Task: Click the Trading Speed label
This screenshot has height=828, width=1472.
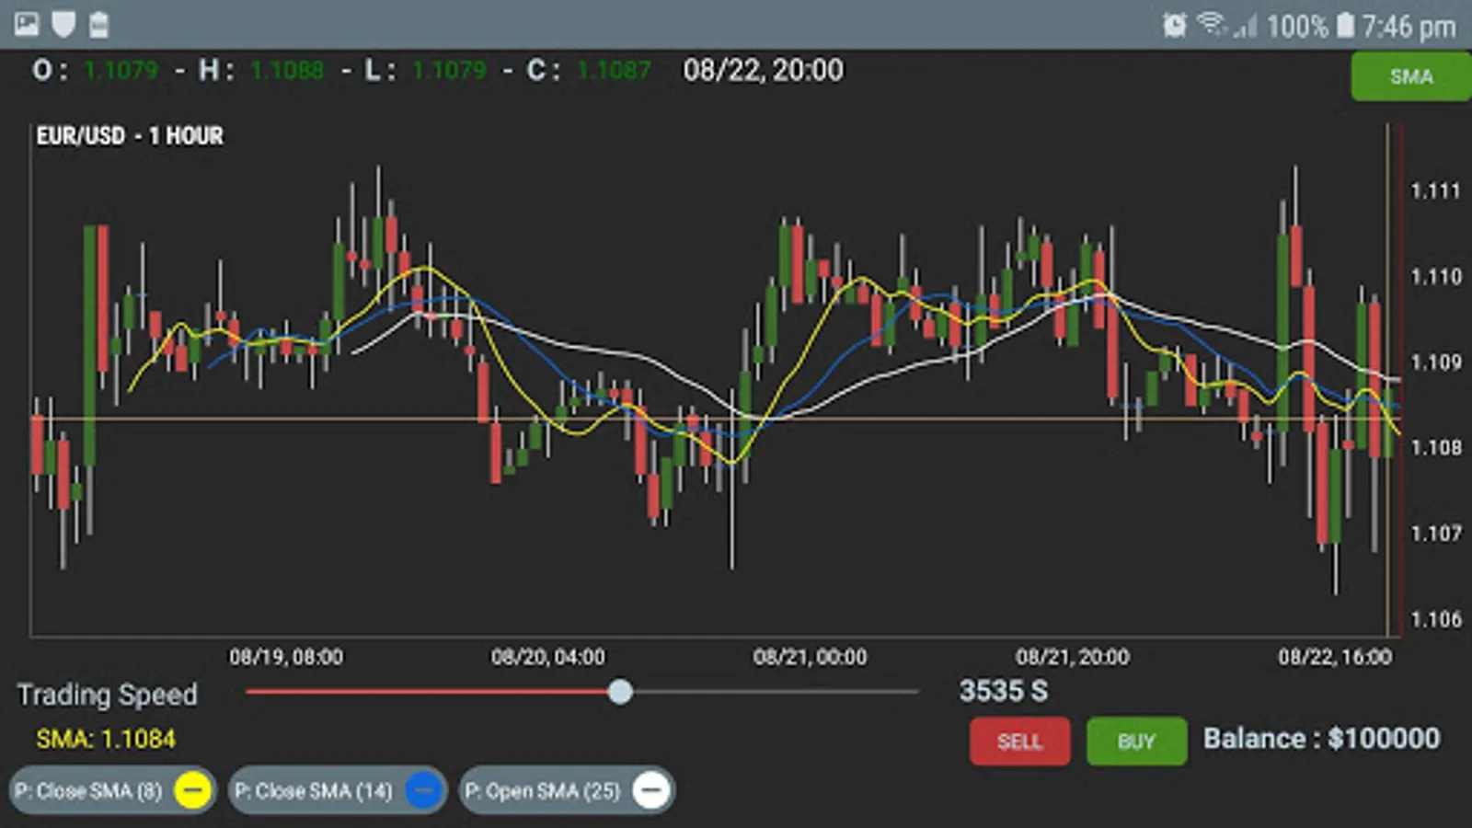Action: pyautogui.click(x=108, y=695)
